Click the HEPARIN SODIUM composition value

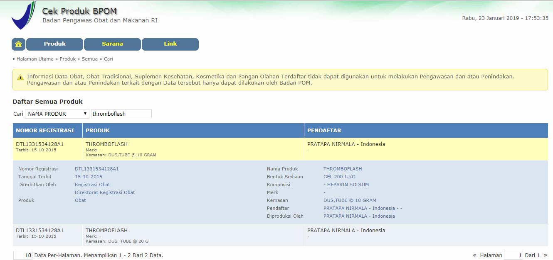click(x=346, y=185)
